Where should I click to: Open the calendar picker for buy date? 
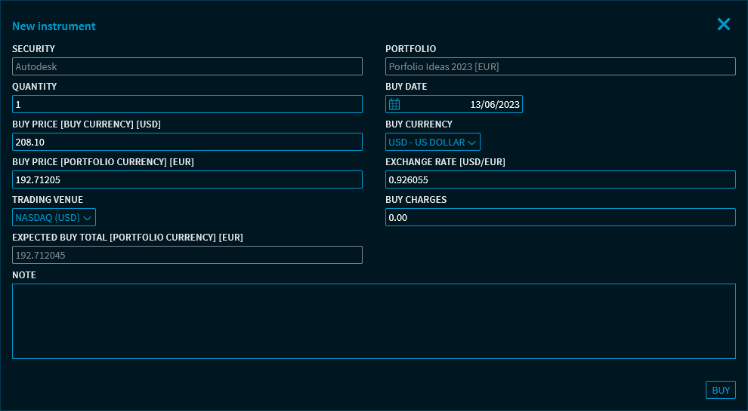[x=394, y=104]
